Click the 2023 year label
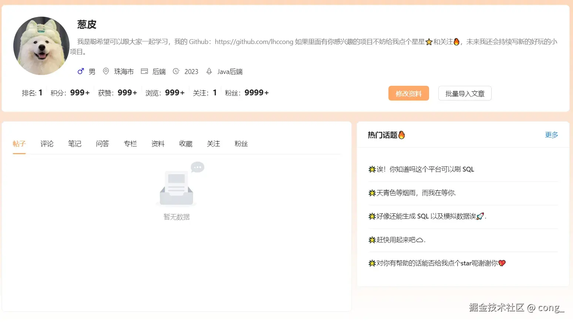The height and width of the screenshot is (322, 573). click(191, 72)
